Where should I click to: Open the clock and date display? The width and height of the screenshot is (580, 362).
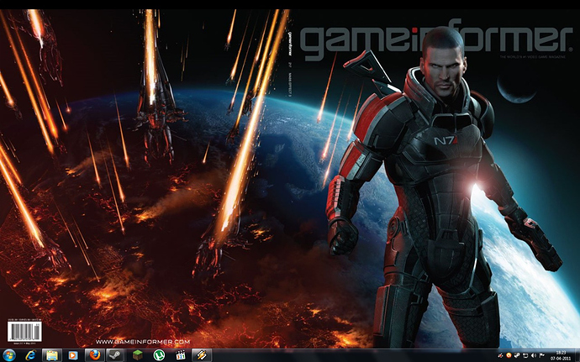tap(561, 354)
